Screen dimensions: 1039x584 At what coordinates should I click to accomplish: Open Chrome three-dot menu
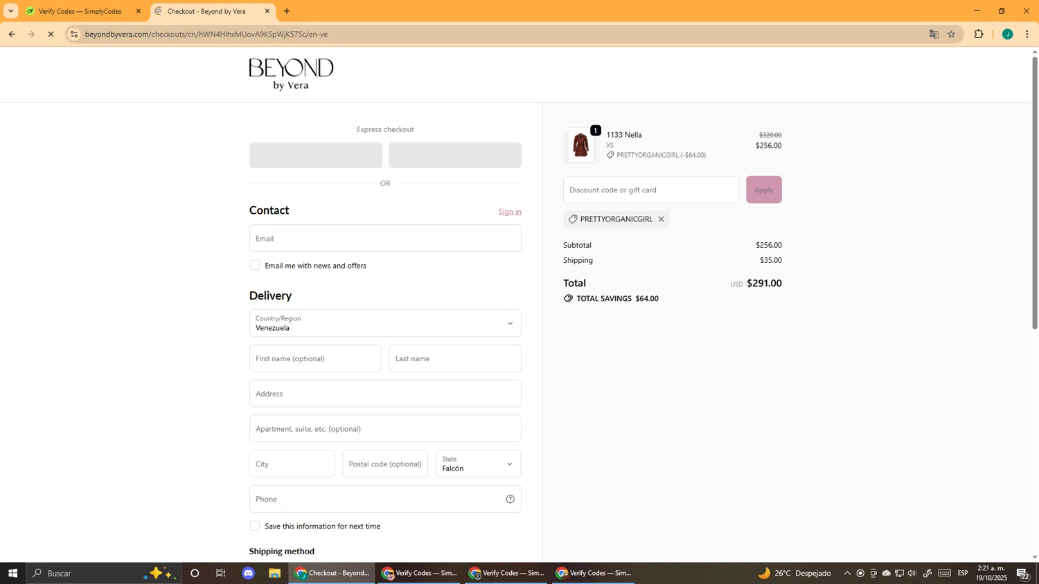(x=1027, y=34)
